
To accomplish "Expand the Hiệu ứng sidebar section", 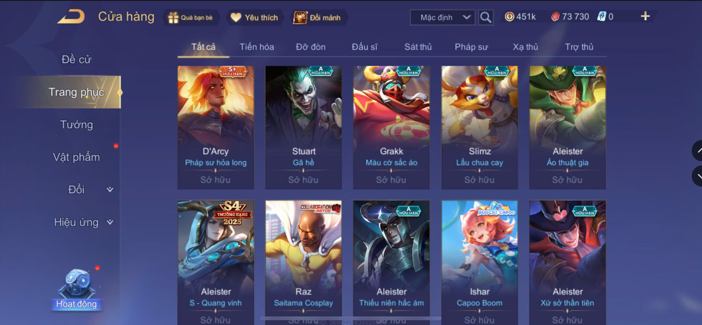I will click(x=84, y=222).
